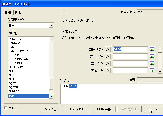This screenshot has height=116, width=163.
Task: Toggle the 行列 checkbox
Action: click(6, 108)
